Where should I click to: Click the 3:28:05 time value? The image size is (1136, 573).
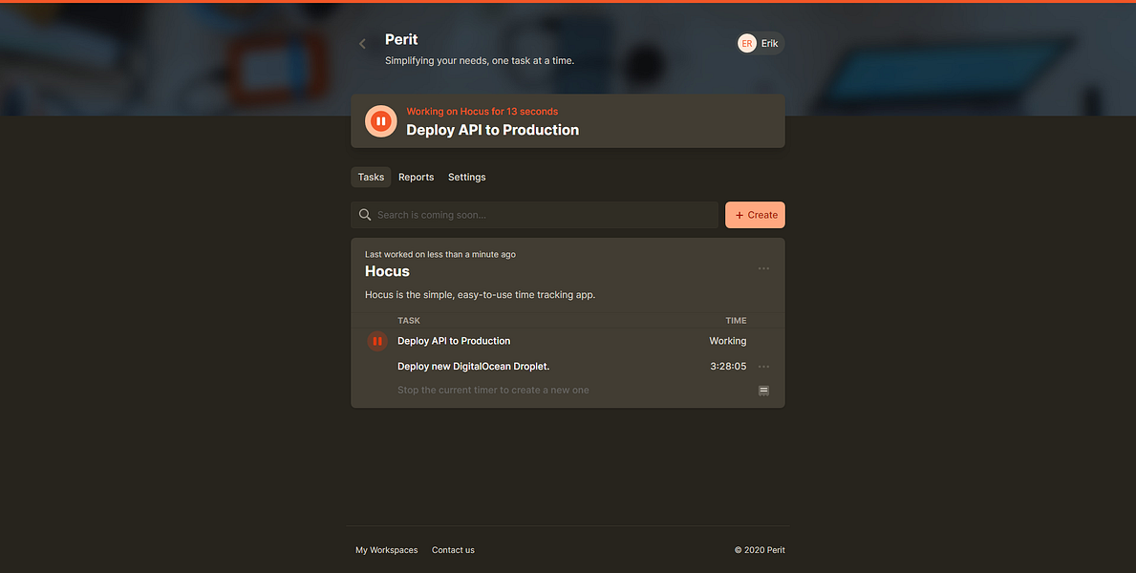[728, 367]
